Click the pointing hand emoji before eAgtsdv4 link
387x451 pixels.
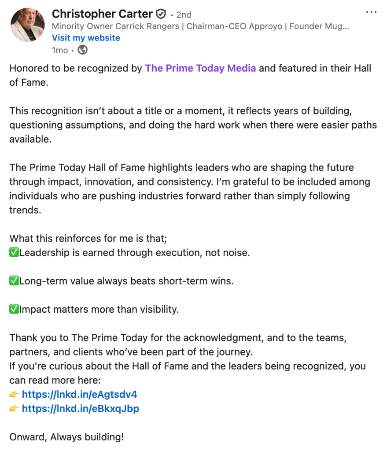14,394
